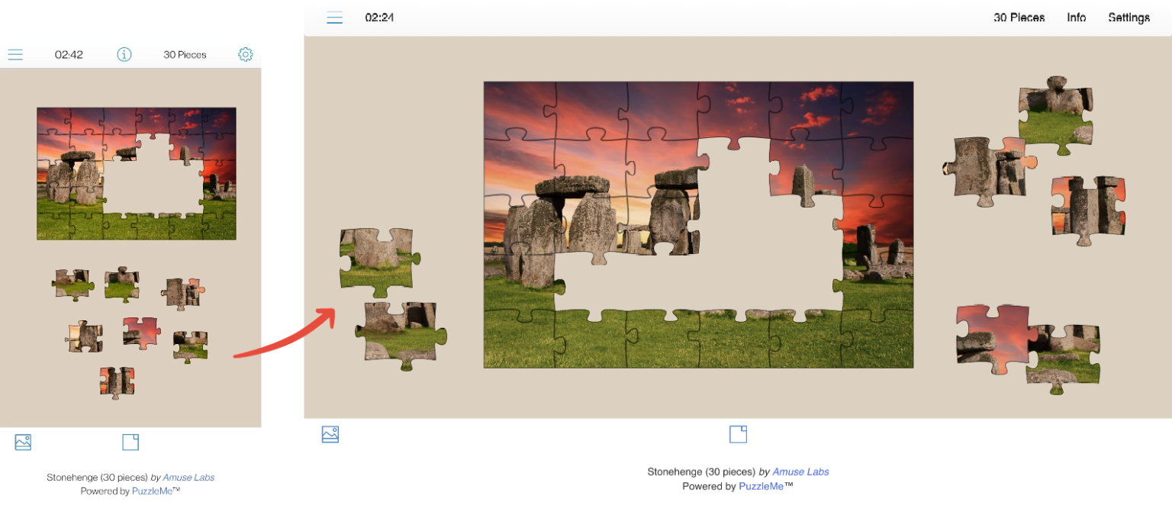Select the bottom-most loose piece in the mobile tray
Viewport: 1172px width, 505px height.
[118, 382]
